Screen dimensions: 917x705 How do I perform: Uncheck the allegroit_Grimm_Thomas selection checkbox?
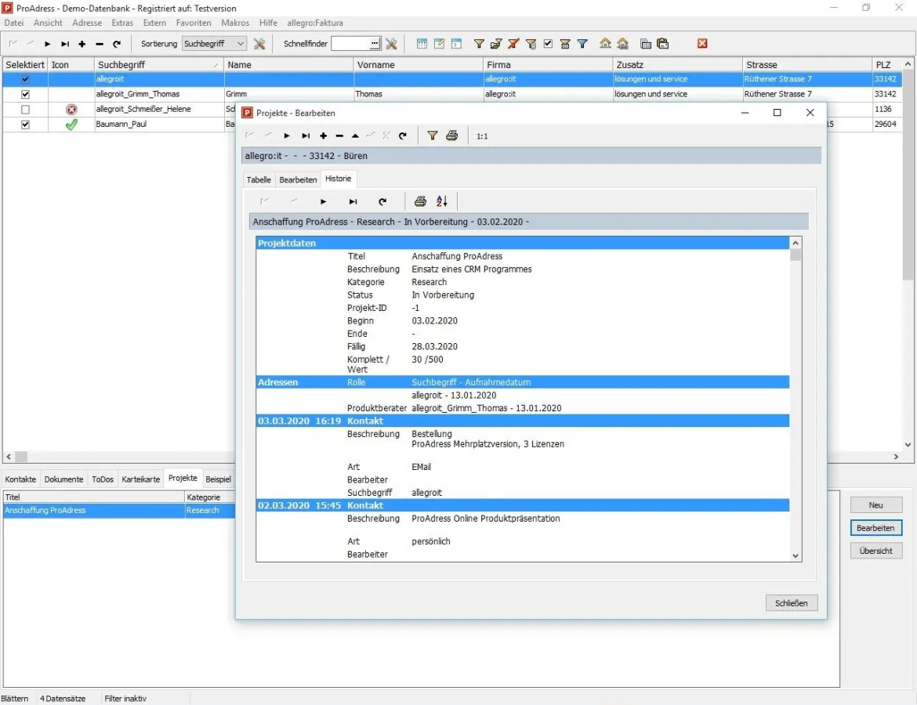25,94
